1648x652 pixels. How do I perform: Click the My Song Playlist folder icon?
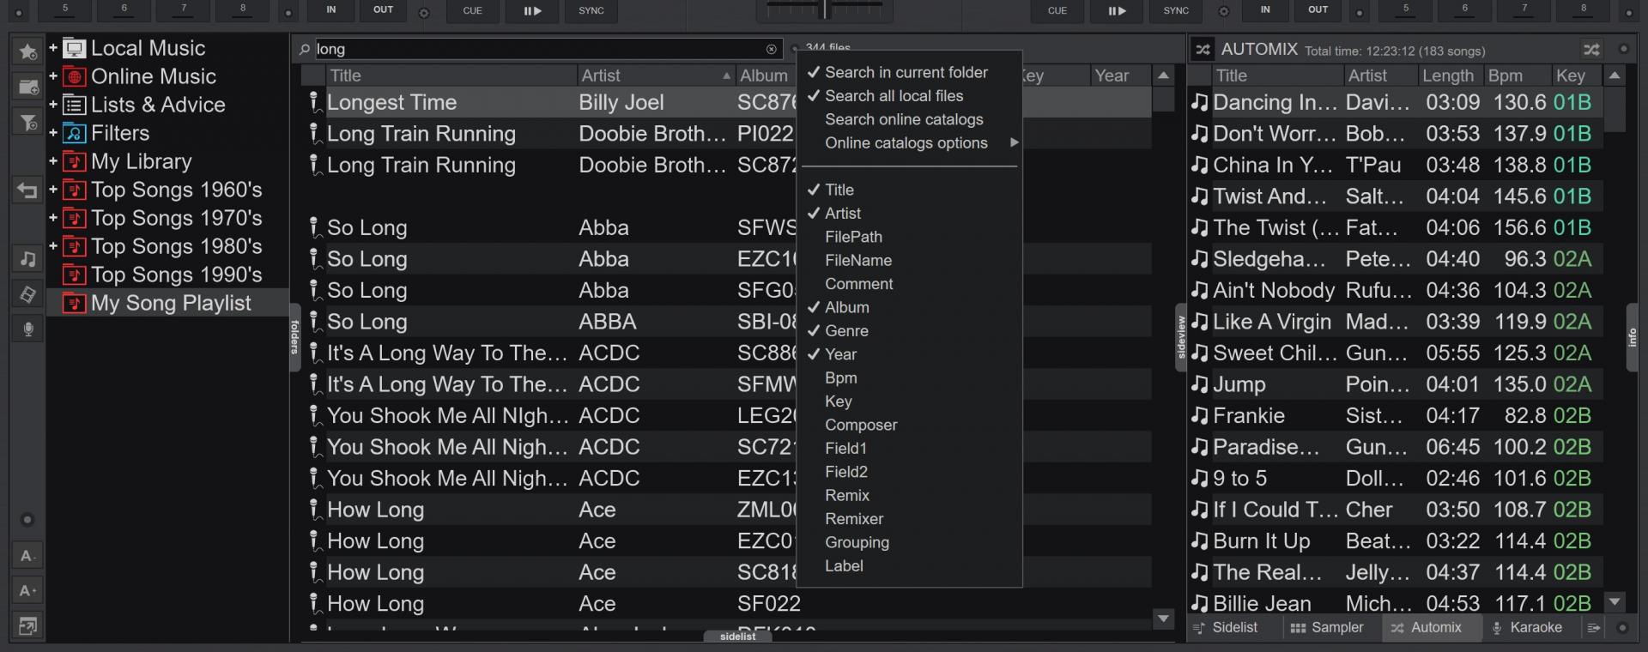click(75, 303)
